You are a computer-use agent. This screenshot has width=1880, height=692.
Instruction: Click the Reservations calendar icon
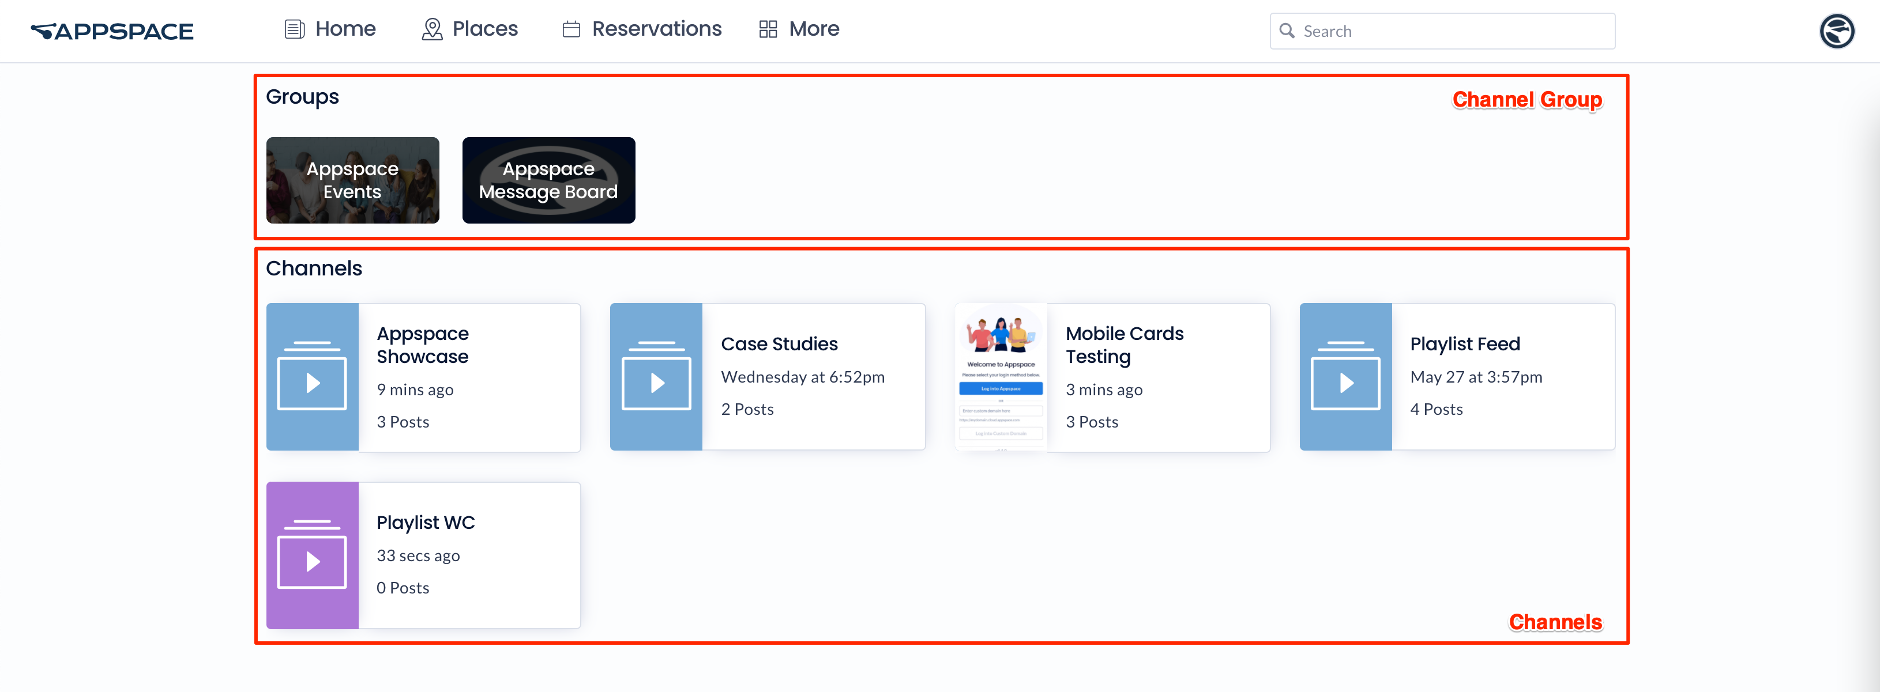pyautogui.click(x=571, y=29)
